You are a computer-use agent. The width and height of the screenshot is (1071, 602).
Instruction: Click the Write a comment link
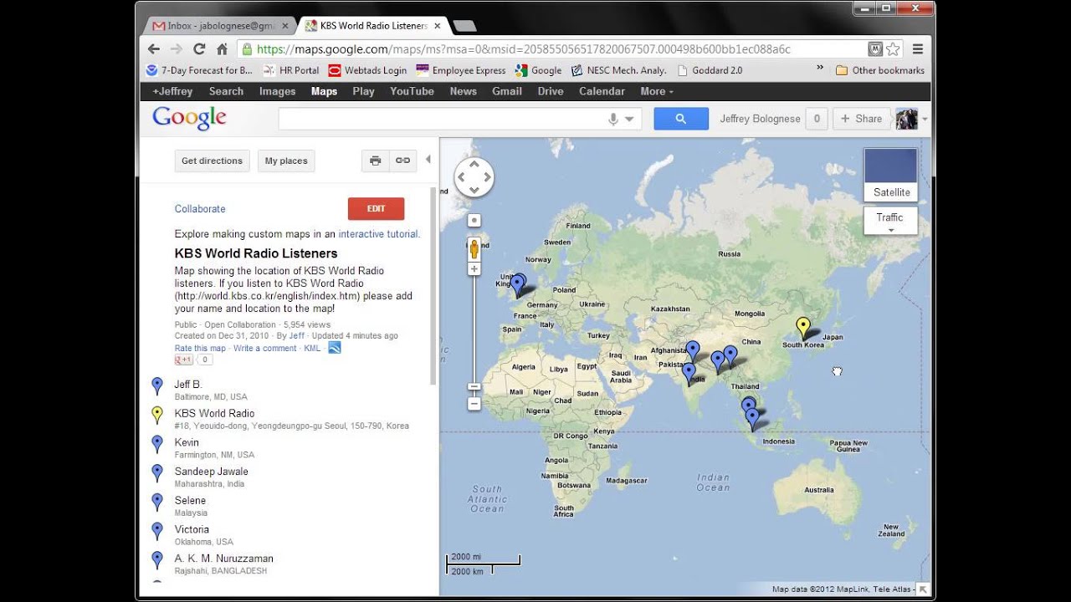265,348
